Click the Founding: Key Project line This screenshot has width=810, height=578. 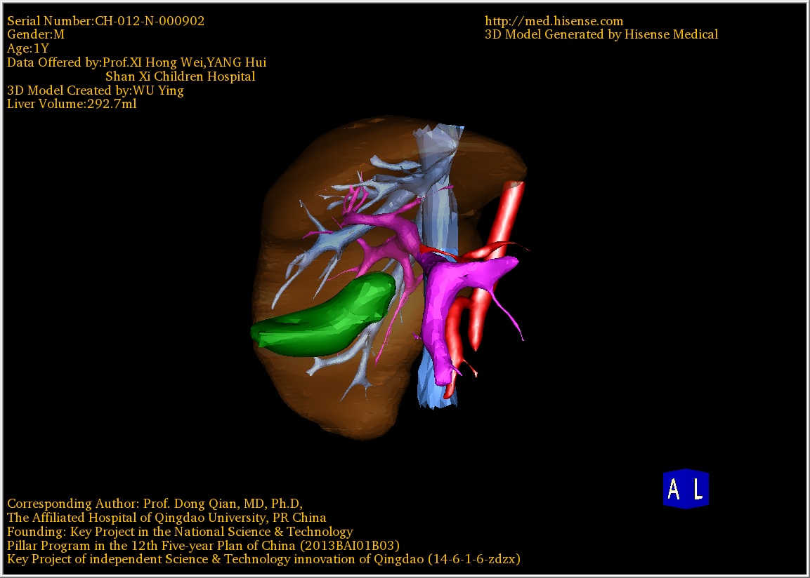coord(181,532)
